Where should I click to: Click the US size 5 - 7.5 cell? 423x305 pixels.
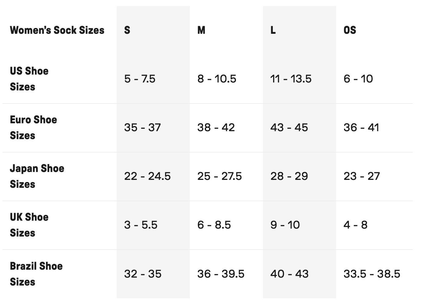point(140,79)
